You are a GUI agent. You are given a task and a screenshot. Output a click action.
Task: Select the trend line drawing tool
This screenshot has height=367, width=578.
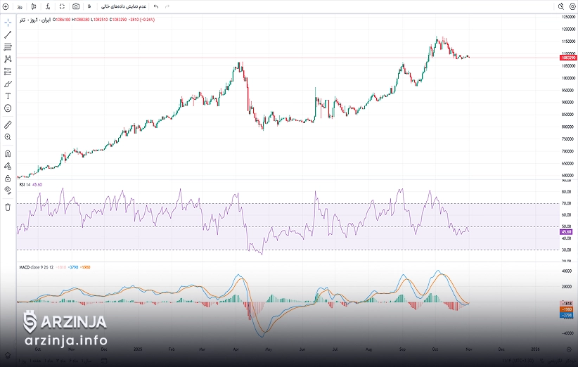point(8,34)
